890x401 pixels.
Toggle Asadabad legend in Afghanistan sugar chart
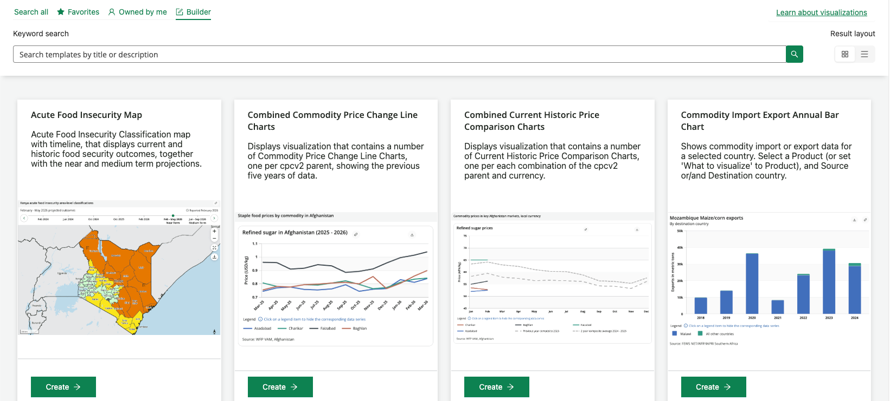click(x=258, y=328)
